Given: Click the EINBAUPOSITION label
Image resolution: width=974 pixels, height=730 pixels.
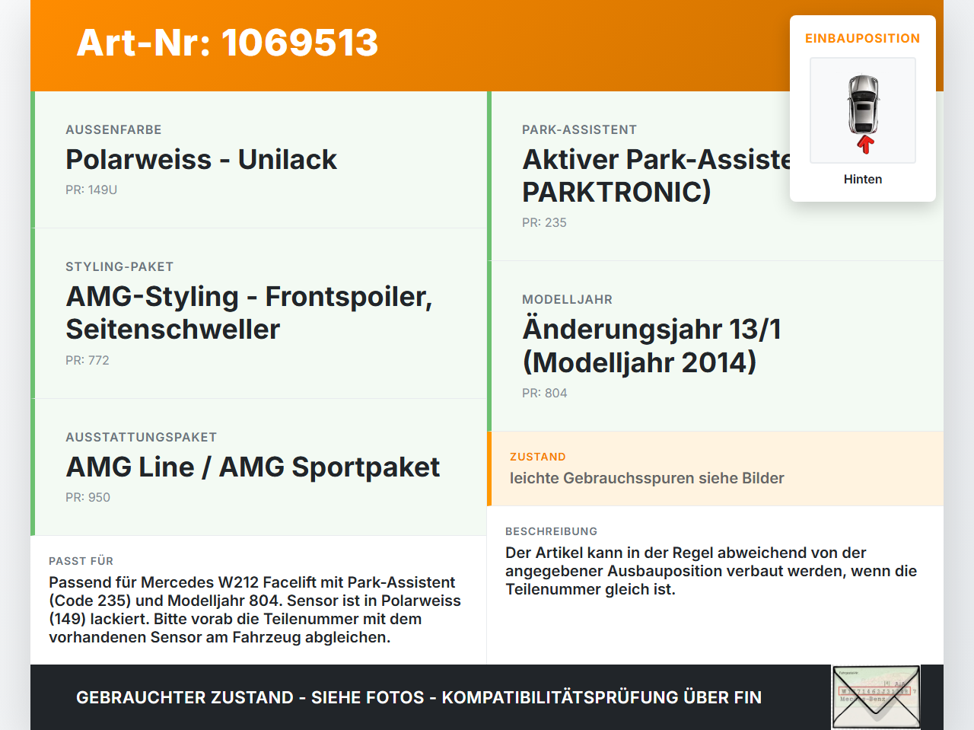Looking at the screenshot, I should click(x=863, y=38).
